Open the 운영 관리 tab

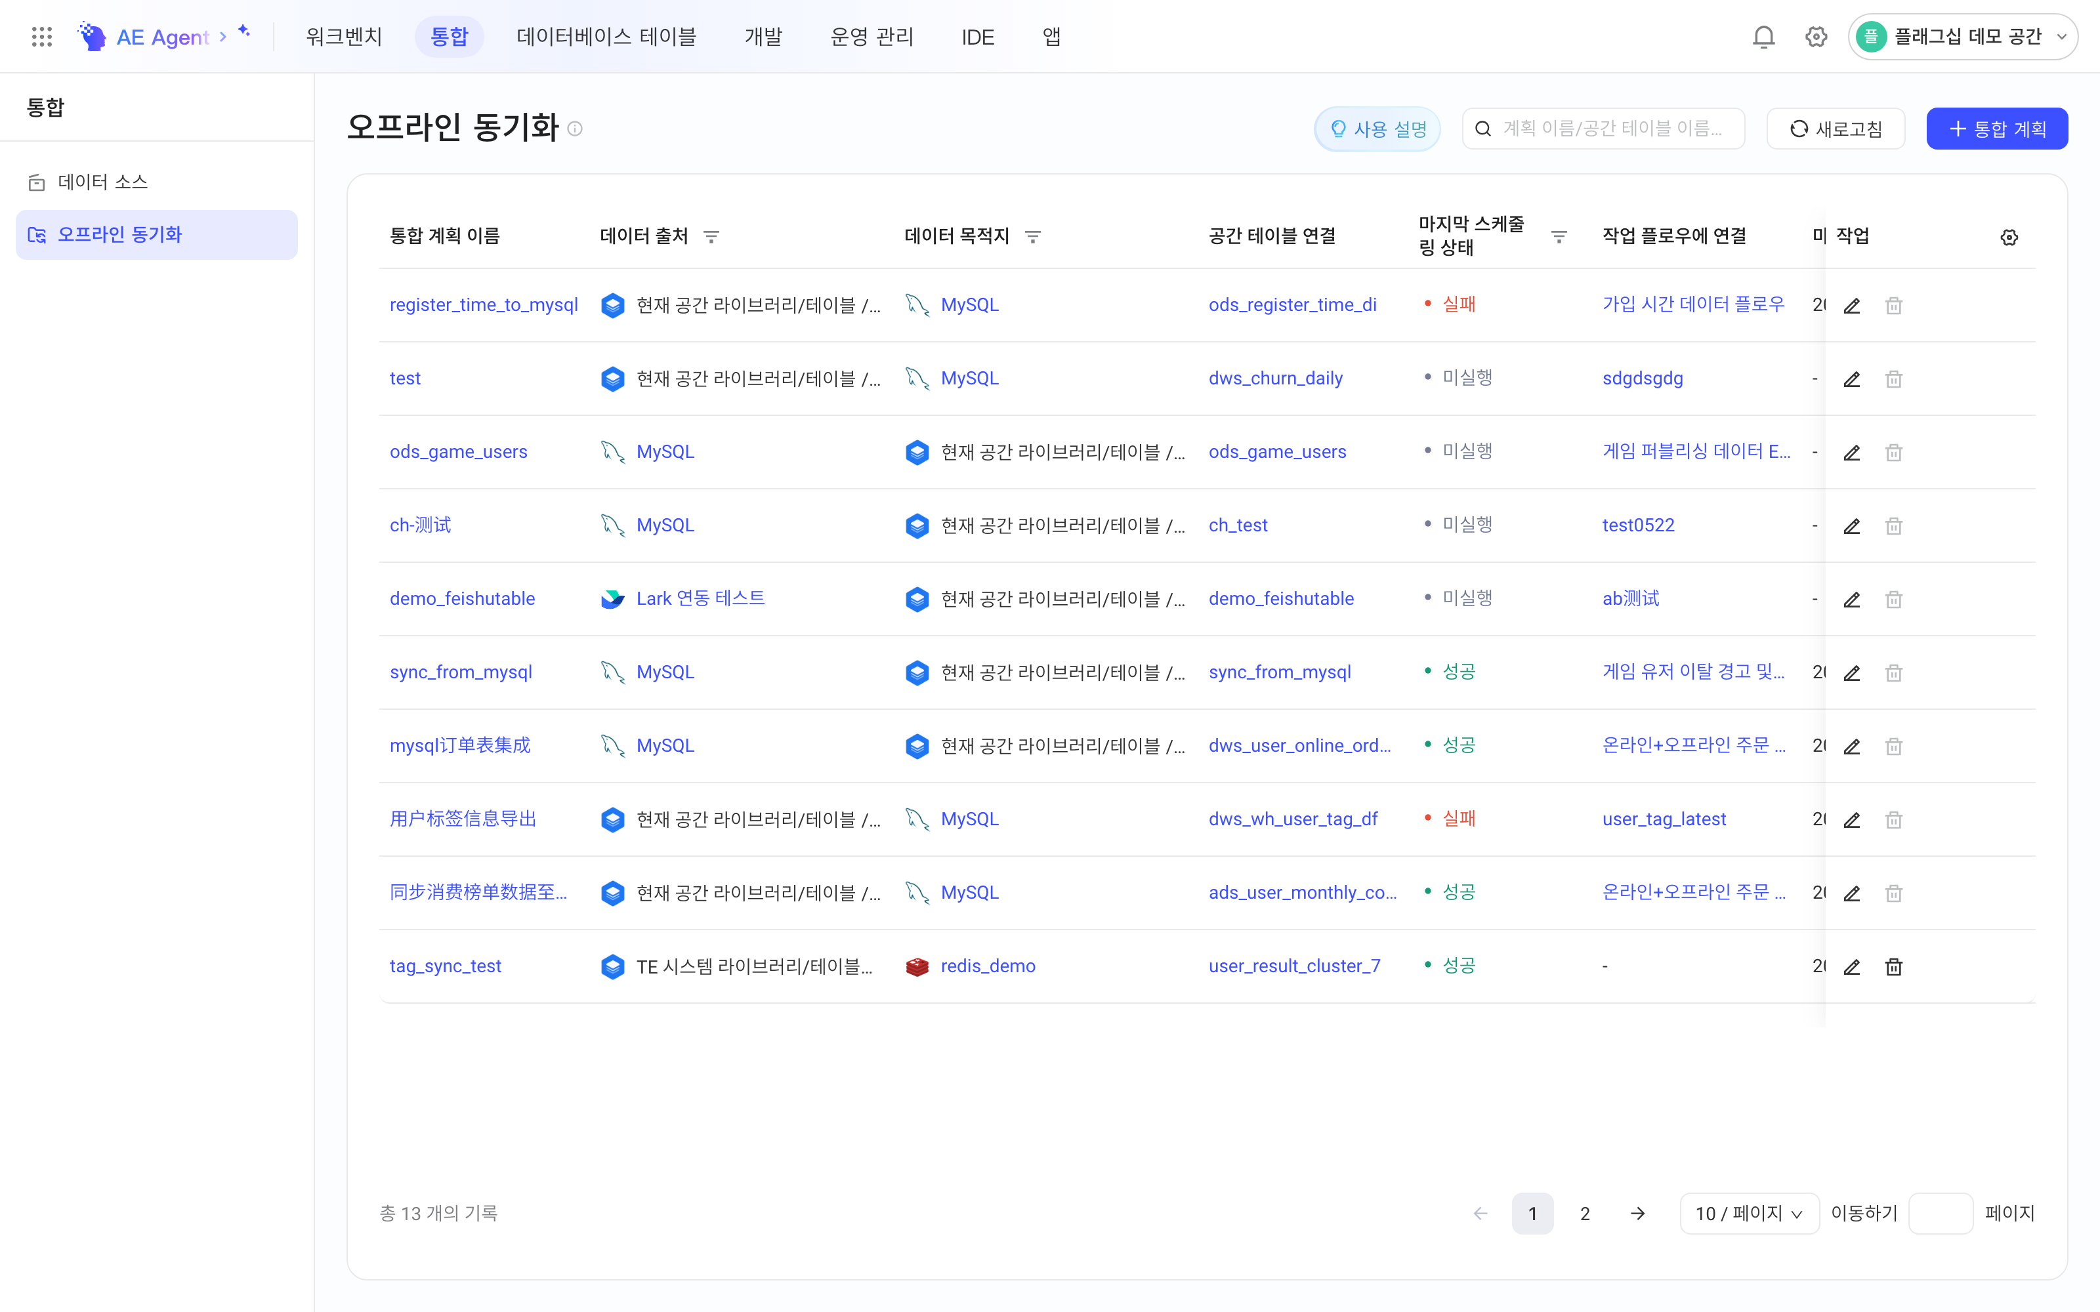pos(871,37)
